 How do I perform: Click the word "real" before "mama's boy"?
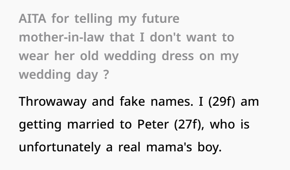[x=129, y=147]
